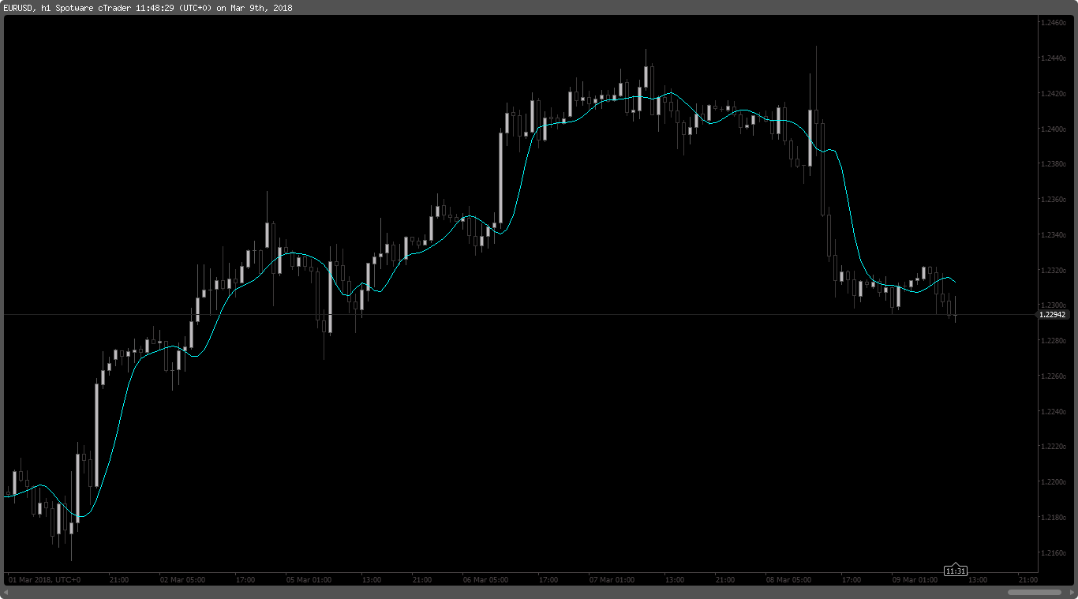
Task: Click the 1.23000 price axis label
Action: point(1053,305)
